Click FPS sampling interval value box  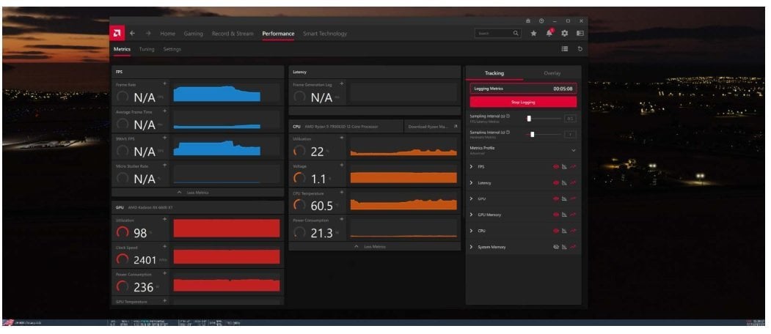571,119
